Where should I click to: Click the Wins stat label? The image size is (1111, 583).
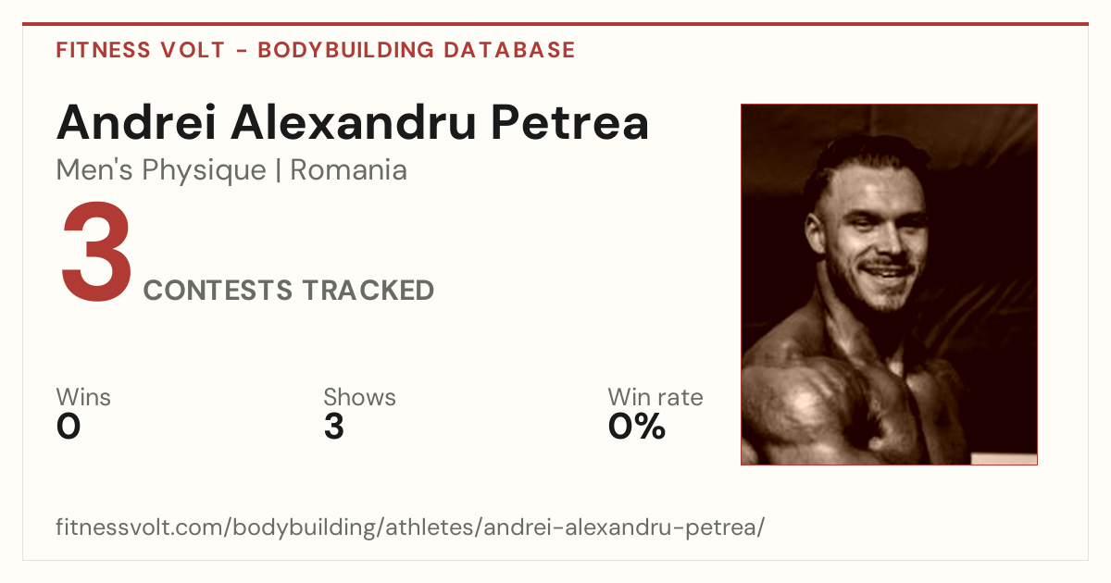pyautogui.click(x=83, y=398)
